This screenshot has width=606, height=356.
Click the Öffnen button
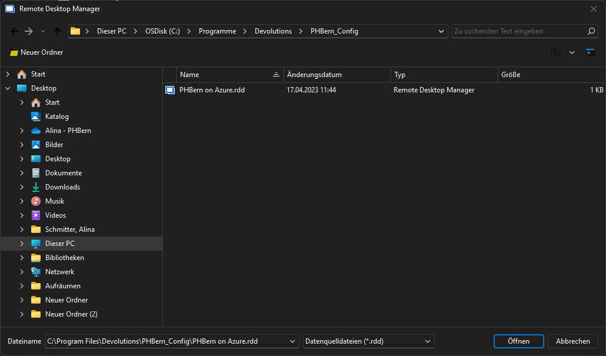(x=518, y=341)
